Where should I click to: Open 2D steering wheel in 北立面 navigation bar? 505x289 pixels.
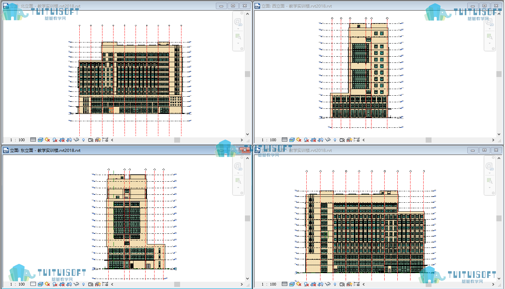pyautogui.click(x=238, y=23)
